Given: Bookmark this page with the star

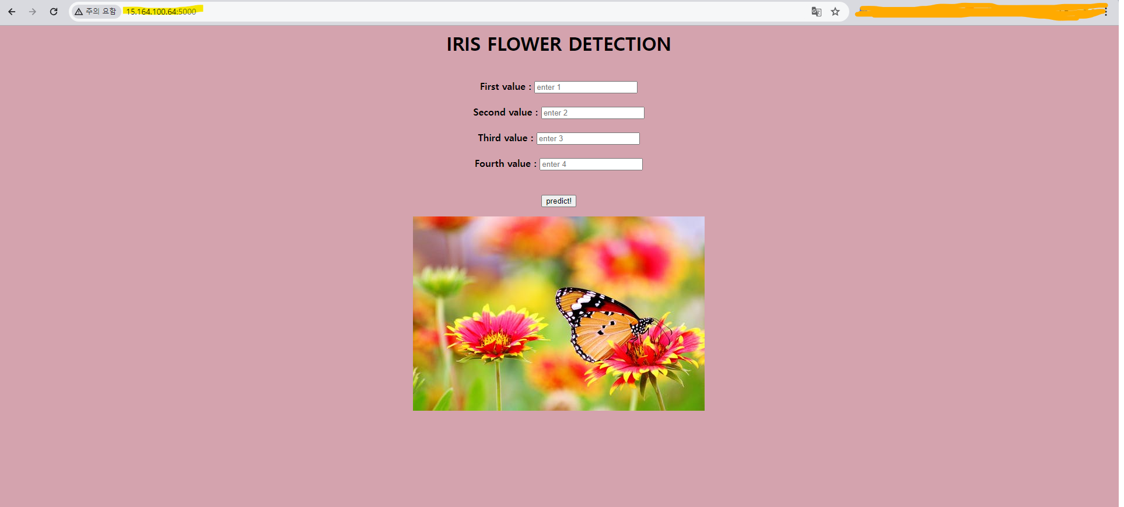Looking at the screenshot, I should click(835, 12).
